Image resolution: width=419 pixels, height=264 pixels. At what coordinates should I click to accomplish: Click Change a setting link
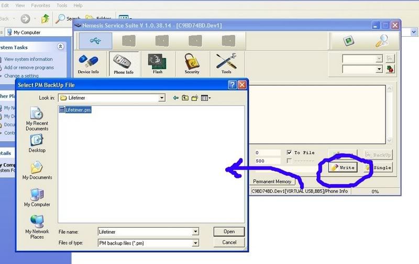(x=21, y=76)
